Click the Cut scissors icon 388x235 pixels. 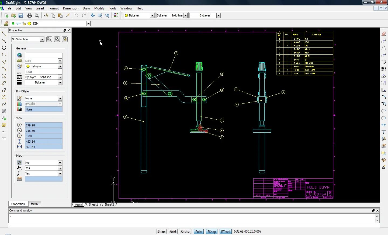(46, 15)
